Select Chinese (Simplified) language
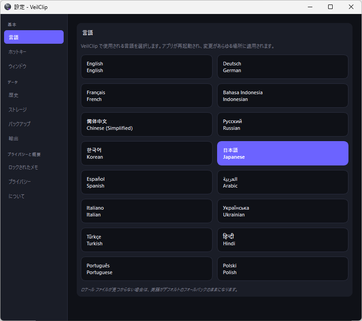The height and width of the screenshot is (321, 362). pyautogui.click(x=146, y=124)
